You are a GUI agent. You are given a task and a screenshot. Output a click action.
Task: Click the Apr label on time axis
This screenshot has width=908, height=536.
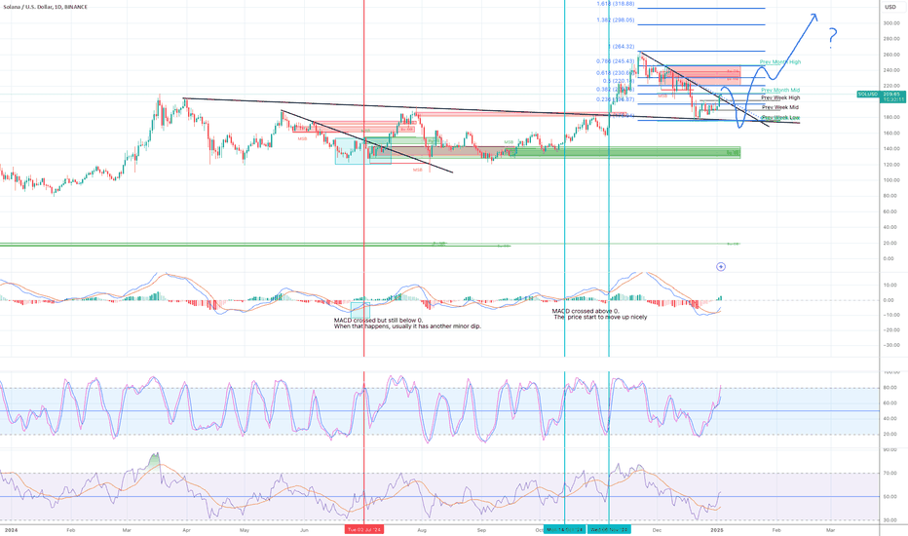(x=186, y=529)
